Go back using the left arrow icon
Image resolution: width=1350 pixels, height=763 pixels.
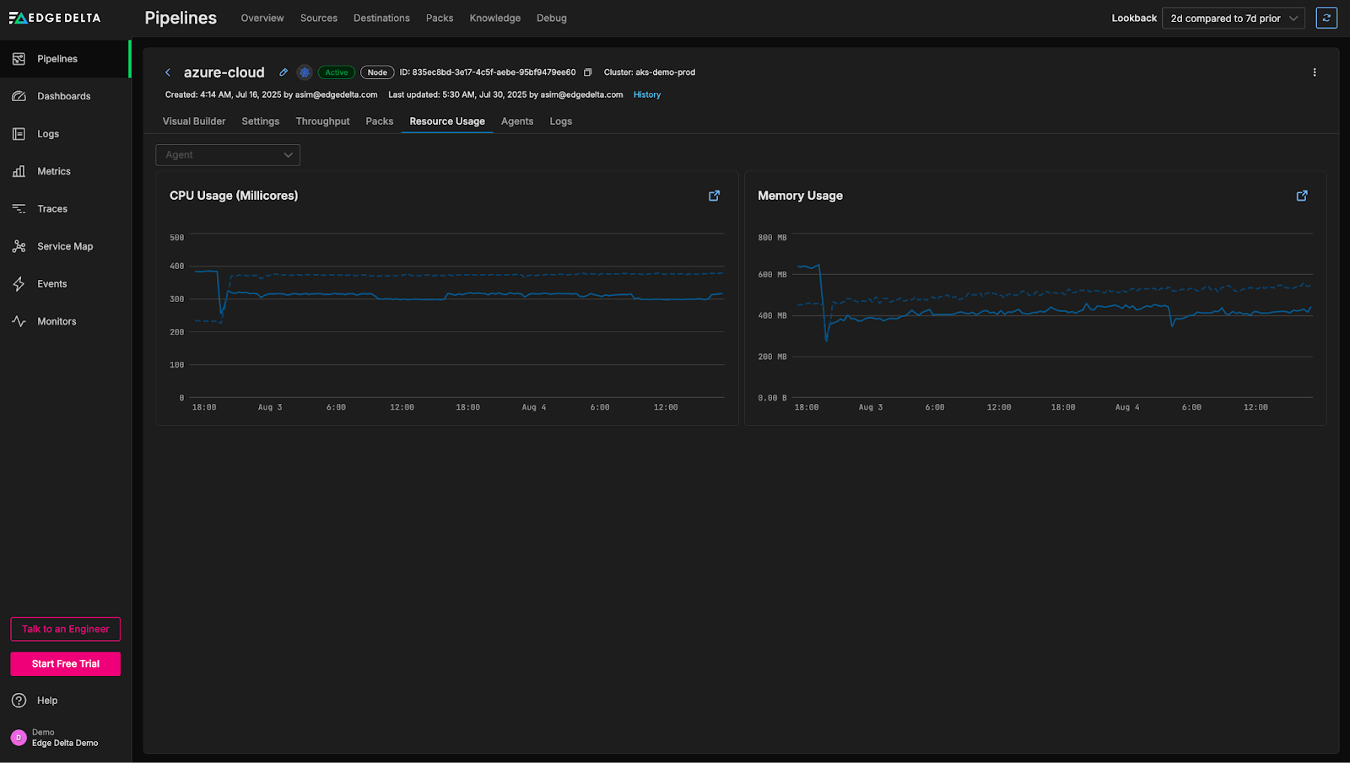click(168, 73)
